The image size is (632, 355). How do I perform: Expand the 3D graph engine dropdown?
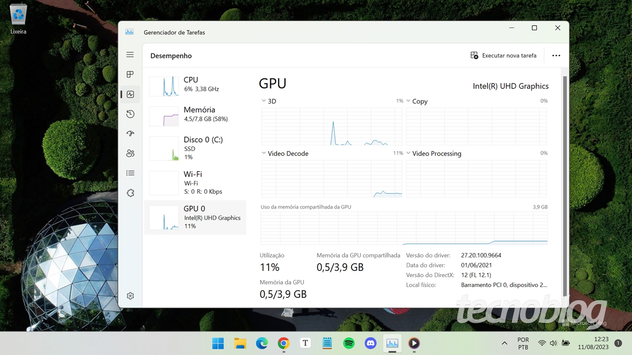click(264, 101)
